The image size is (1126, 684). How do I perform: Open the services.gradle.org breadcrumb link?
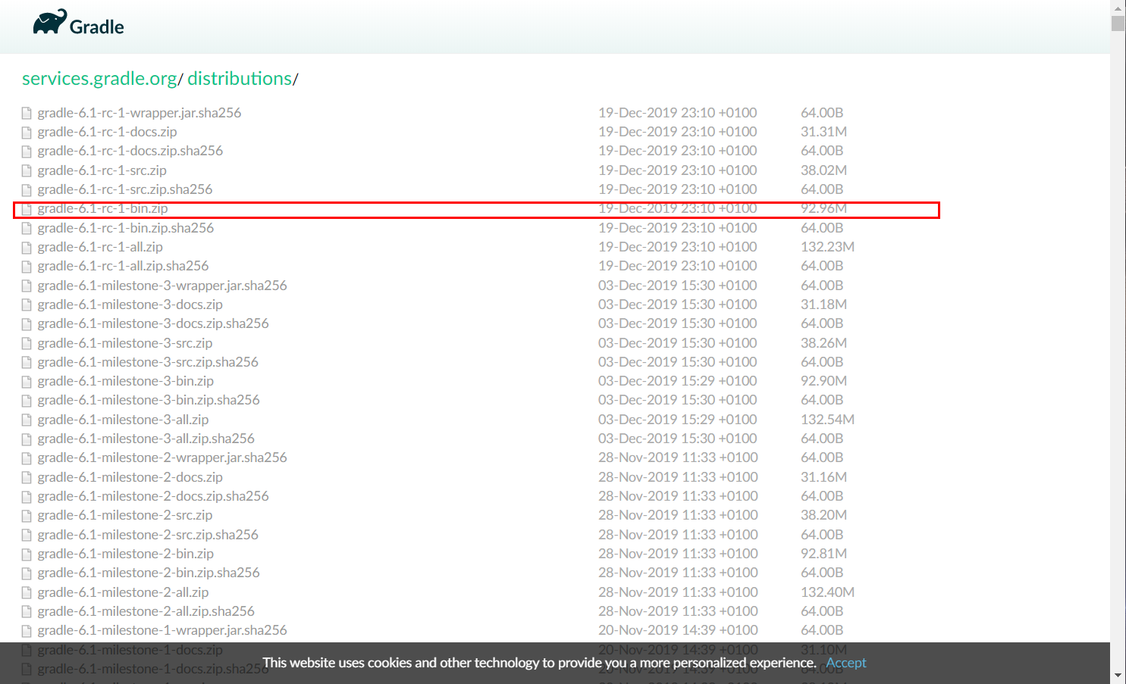99,79
